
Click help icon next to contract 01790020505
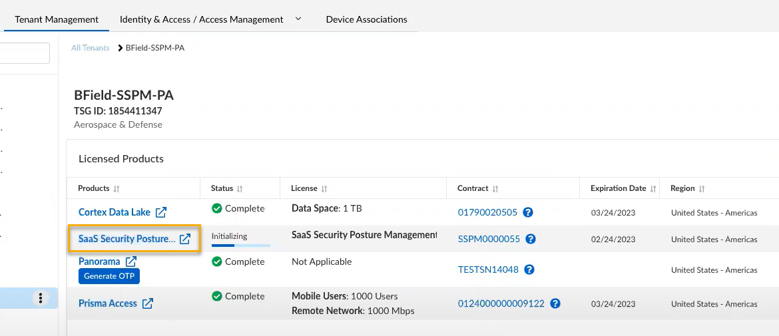528,212
